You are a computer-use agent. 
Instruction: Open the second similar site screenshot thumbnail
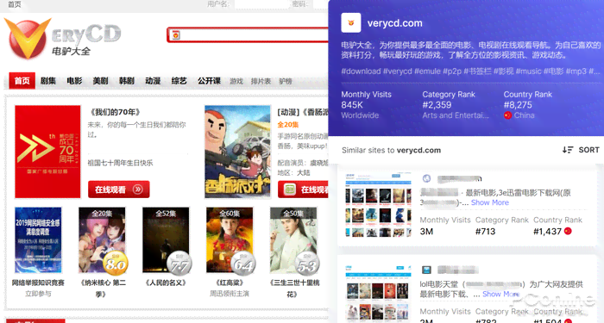click(378, 294)
